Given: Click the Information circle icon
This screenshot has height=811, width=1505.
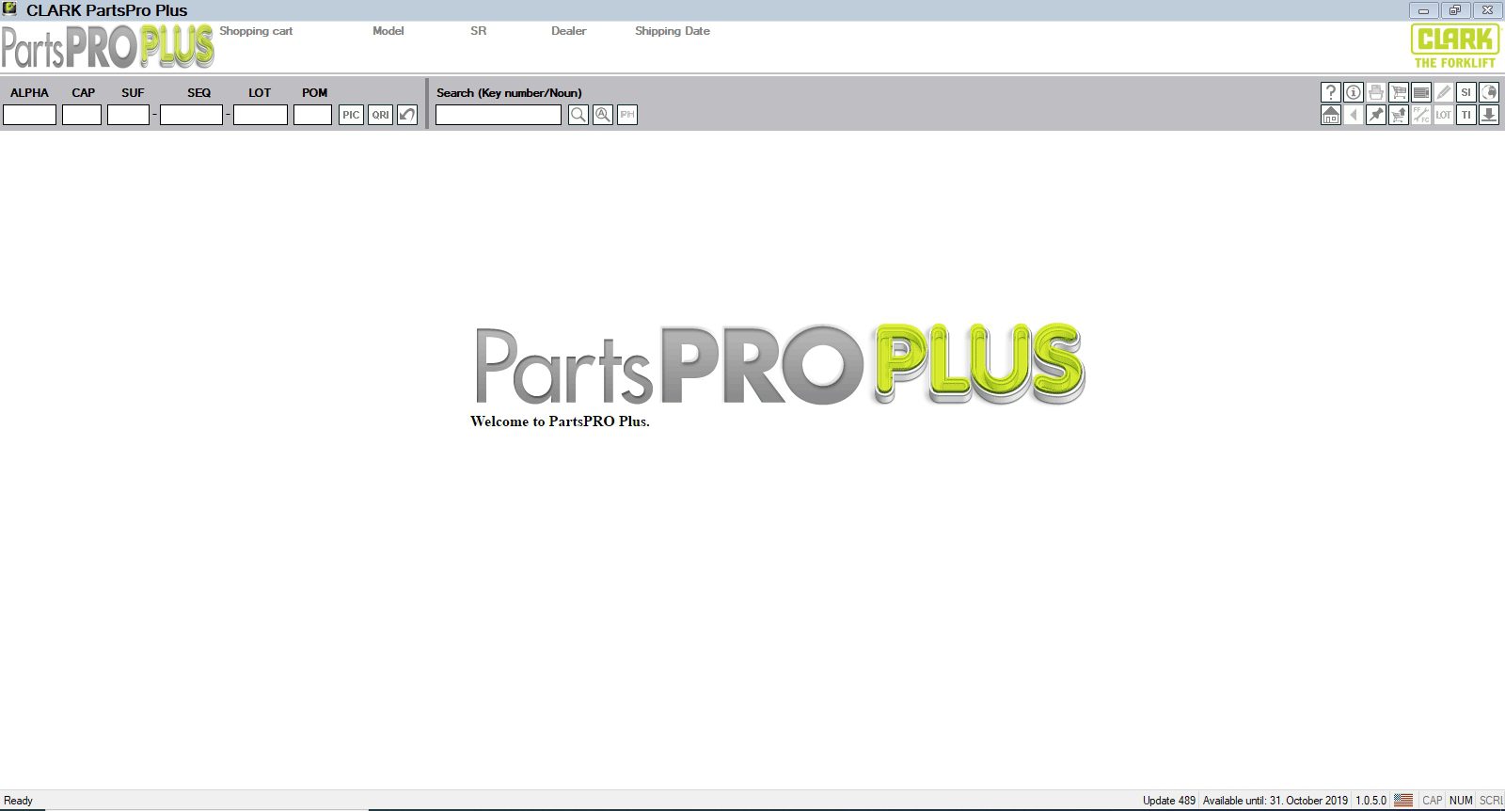Looking at the screenshot, I should pyautogui.click(x=1354, y=92).
